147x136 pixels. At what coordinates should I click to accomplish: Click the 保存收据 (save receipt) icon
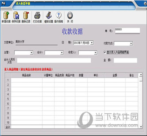click(x=16, y=16)
